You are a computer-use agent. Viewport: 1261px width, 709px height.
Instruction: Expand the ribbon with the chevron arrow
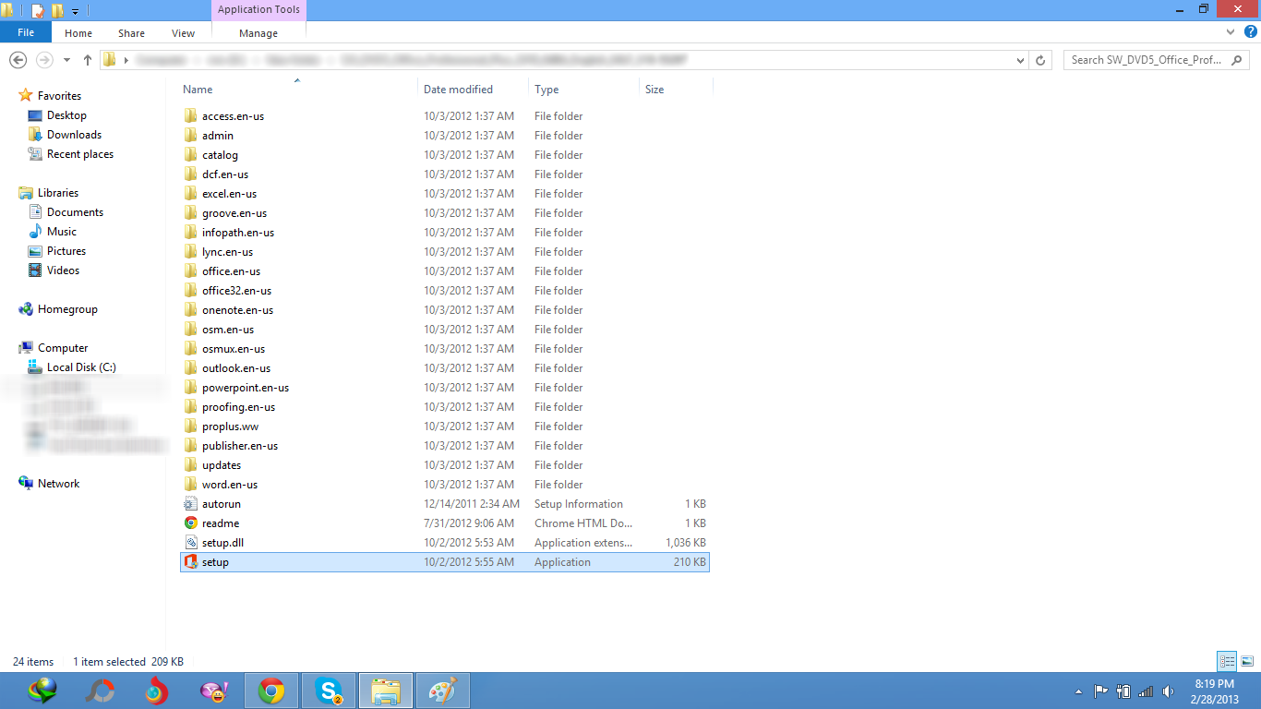[x=1230, y=32]
